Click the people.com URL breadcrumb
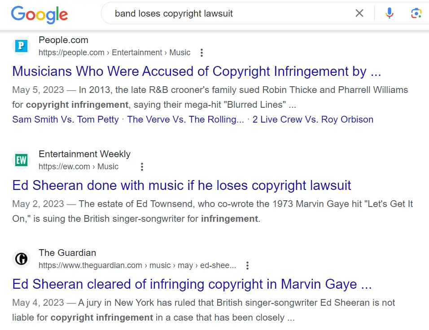429x330 pixels. [114, 53]
